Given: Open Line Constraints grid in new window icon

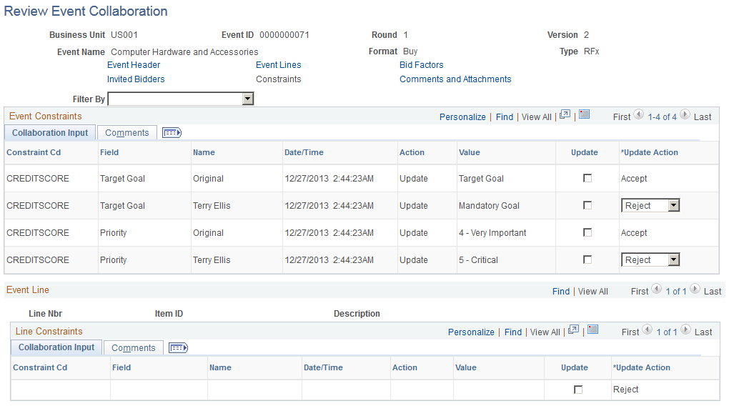Looking at the screenshot, I should pos(573,330).
